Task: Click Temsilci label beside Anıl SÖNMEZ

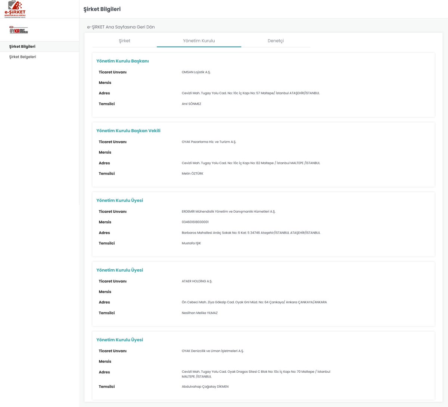Action: pos(107,104)
